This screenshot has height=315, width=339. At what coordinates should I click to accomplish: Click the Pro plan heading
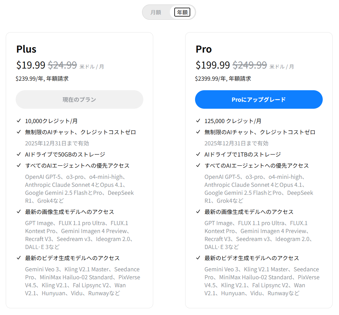click(x=204, y=49)
